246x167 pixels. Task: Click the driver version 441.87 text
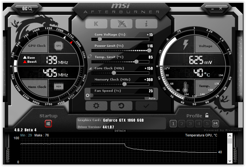[x=108, y=127]
